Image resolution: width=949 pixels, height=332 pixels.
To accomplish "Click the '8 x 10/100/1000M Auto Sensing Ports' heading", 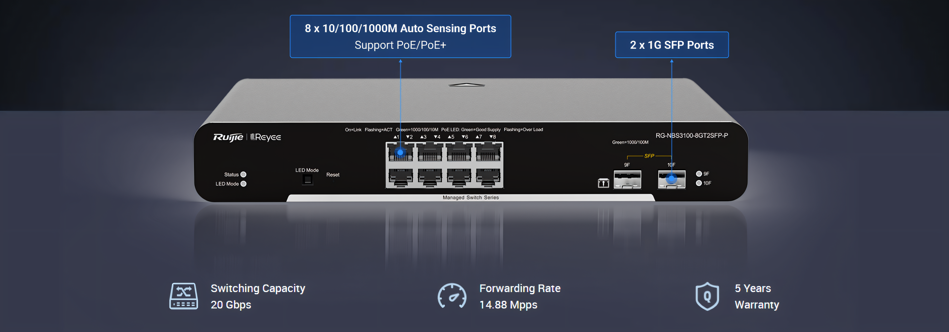I will [x=400, y=28].
